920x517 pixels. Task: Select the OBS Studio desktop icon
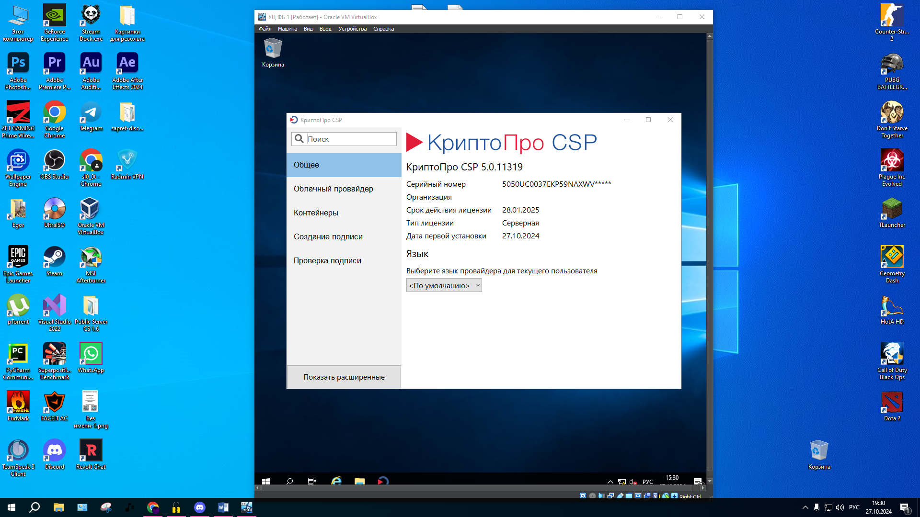55,164
